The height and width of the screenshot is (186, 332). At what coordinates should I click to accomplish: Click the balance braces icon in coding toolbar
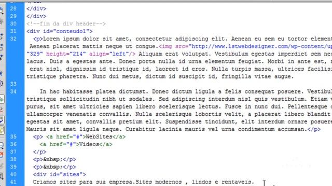pos(1,83)
